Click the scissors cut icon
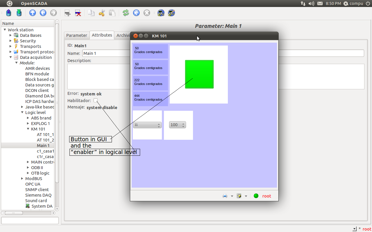Image resolution: width=372 pixels, height=232 pixels. click(101, 13)
